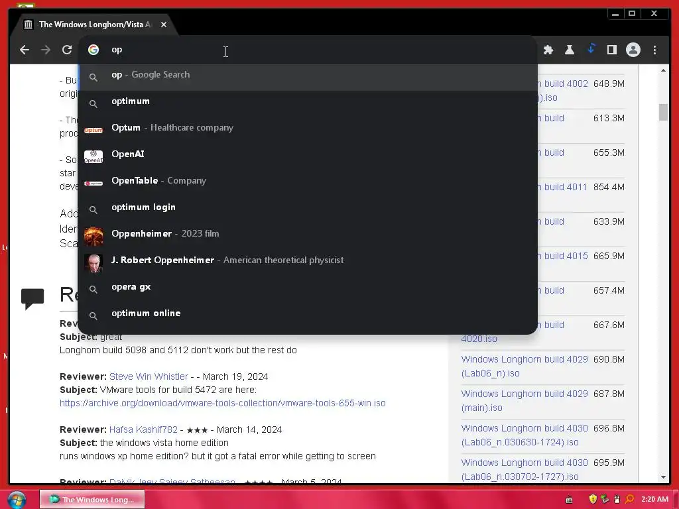Select The Windows Longhorn/Vista browser tab
This screenshot has height=509, width=679.
(94, 25)
